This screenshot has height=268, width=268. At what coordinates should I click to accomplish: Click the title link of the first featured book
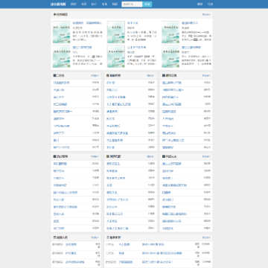87,23
